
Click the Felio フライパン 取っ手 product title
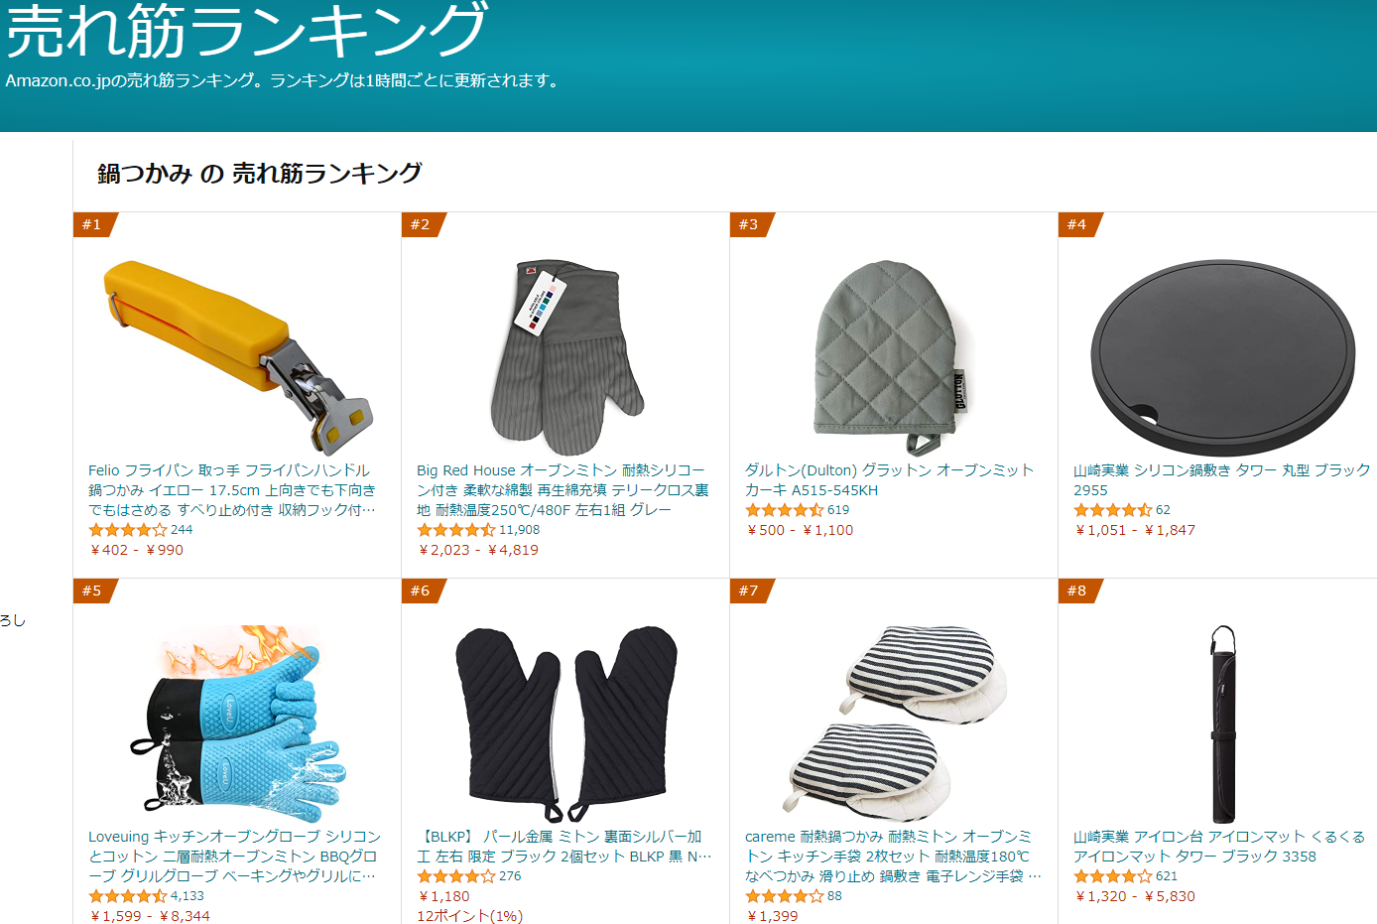click(232, 490)
